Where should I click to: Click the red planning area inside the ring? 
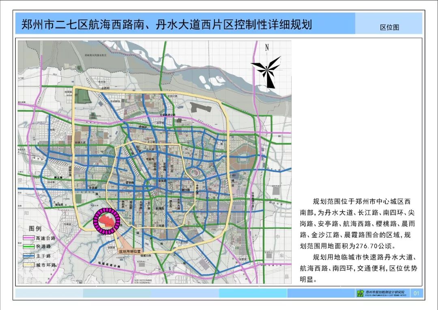107,221
